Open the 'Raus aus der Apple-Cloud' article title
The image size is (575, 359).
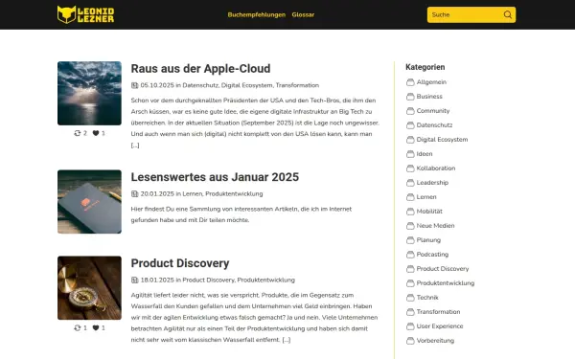pos(200,69)
